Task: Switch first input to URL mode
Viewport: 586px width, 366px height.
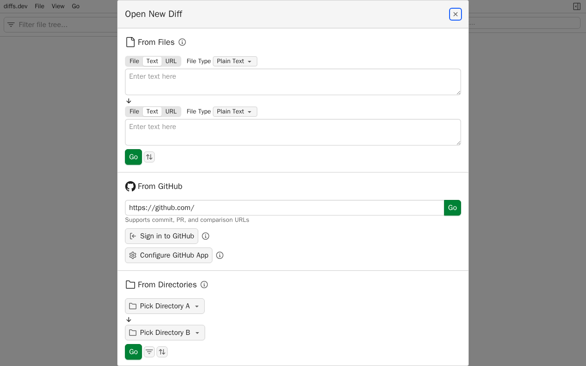Action: click(x=171, y=61)
